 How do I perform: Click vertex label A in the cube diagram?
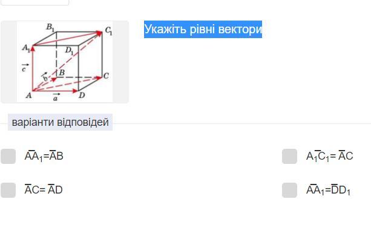point(28,96)
